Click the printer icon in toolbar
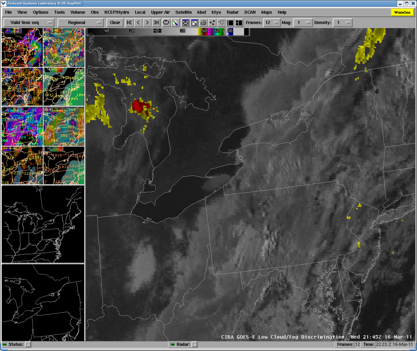The width and height of the screenshot is (417, 351). 203,22
